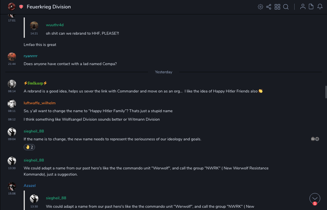Open the group settings gear icon
Screen dimensions: 327x210
[x=260, y=7]
